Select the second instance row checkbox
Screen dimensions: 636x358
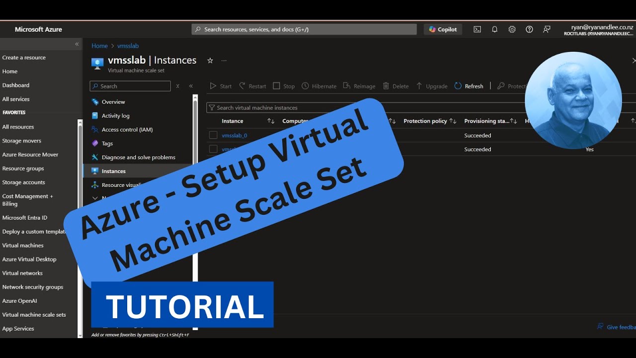(x=213, y=149)
